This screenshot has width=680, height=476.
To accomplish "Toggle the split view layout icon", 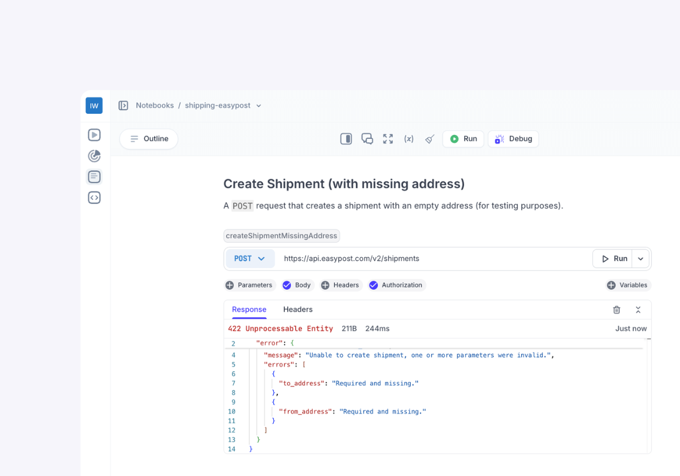I will point(346,139).
